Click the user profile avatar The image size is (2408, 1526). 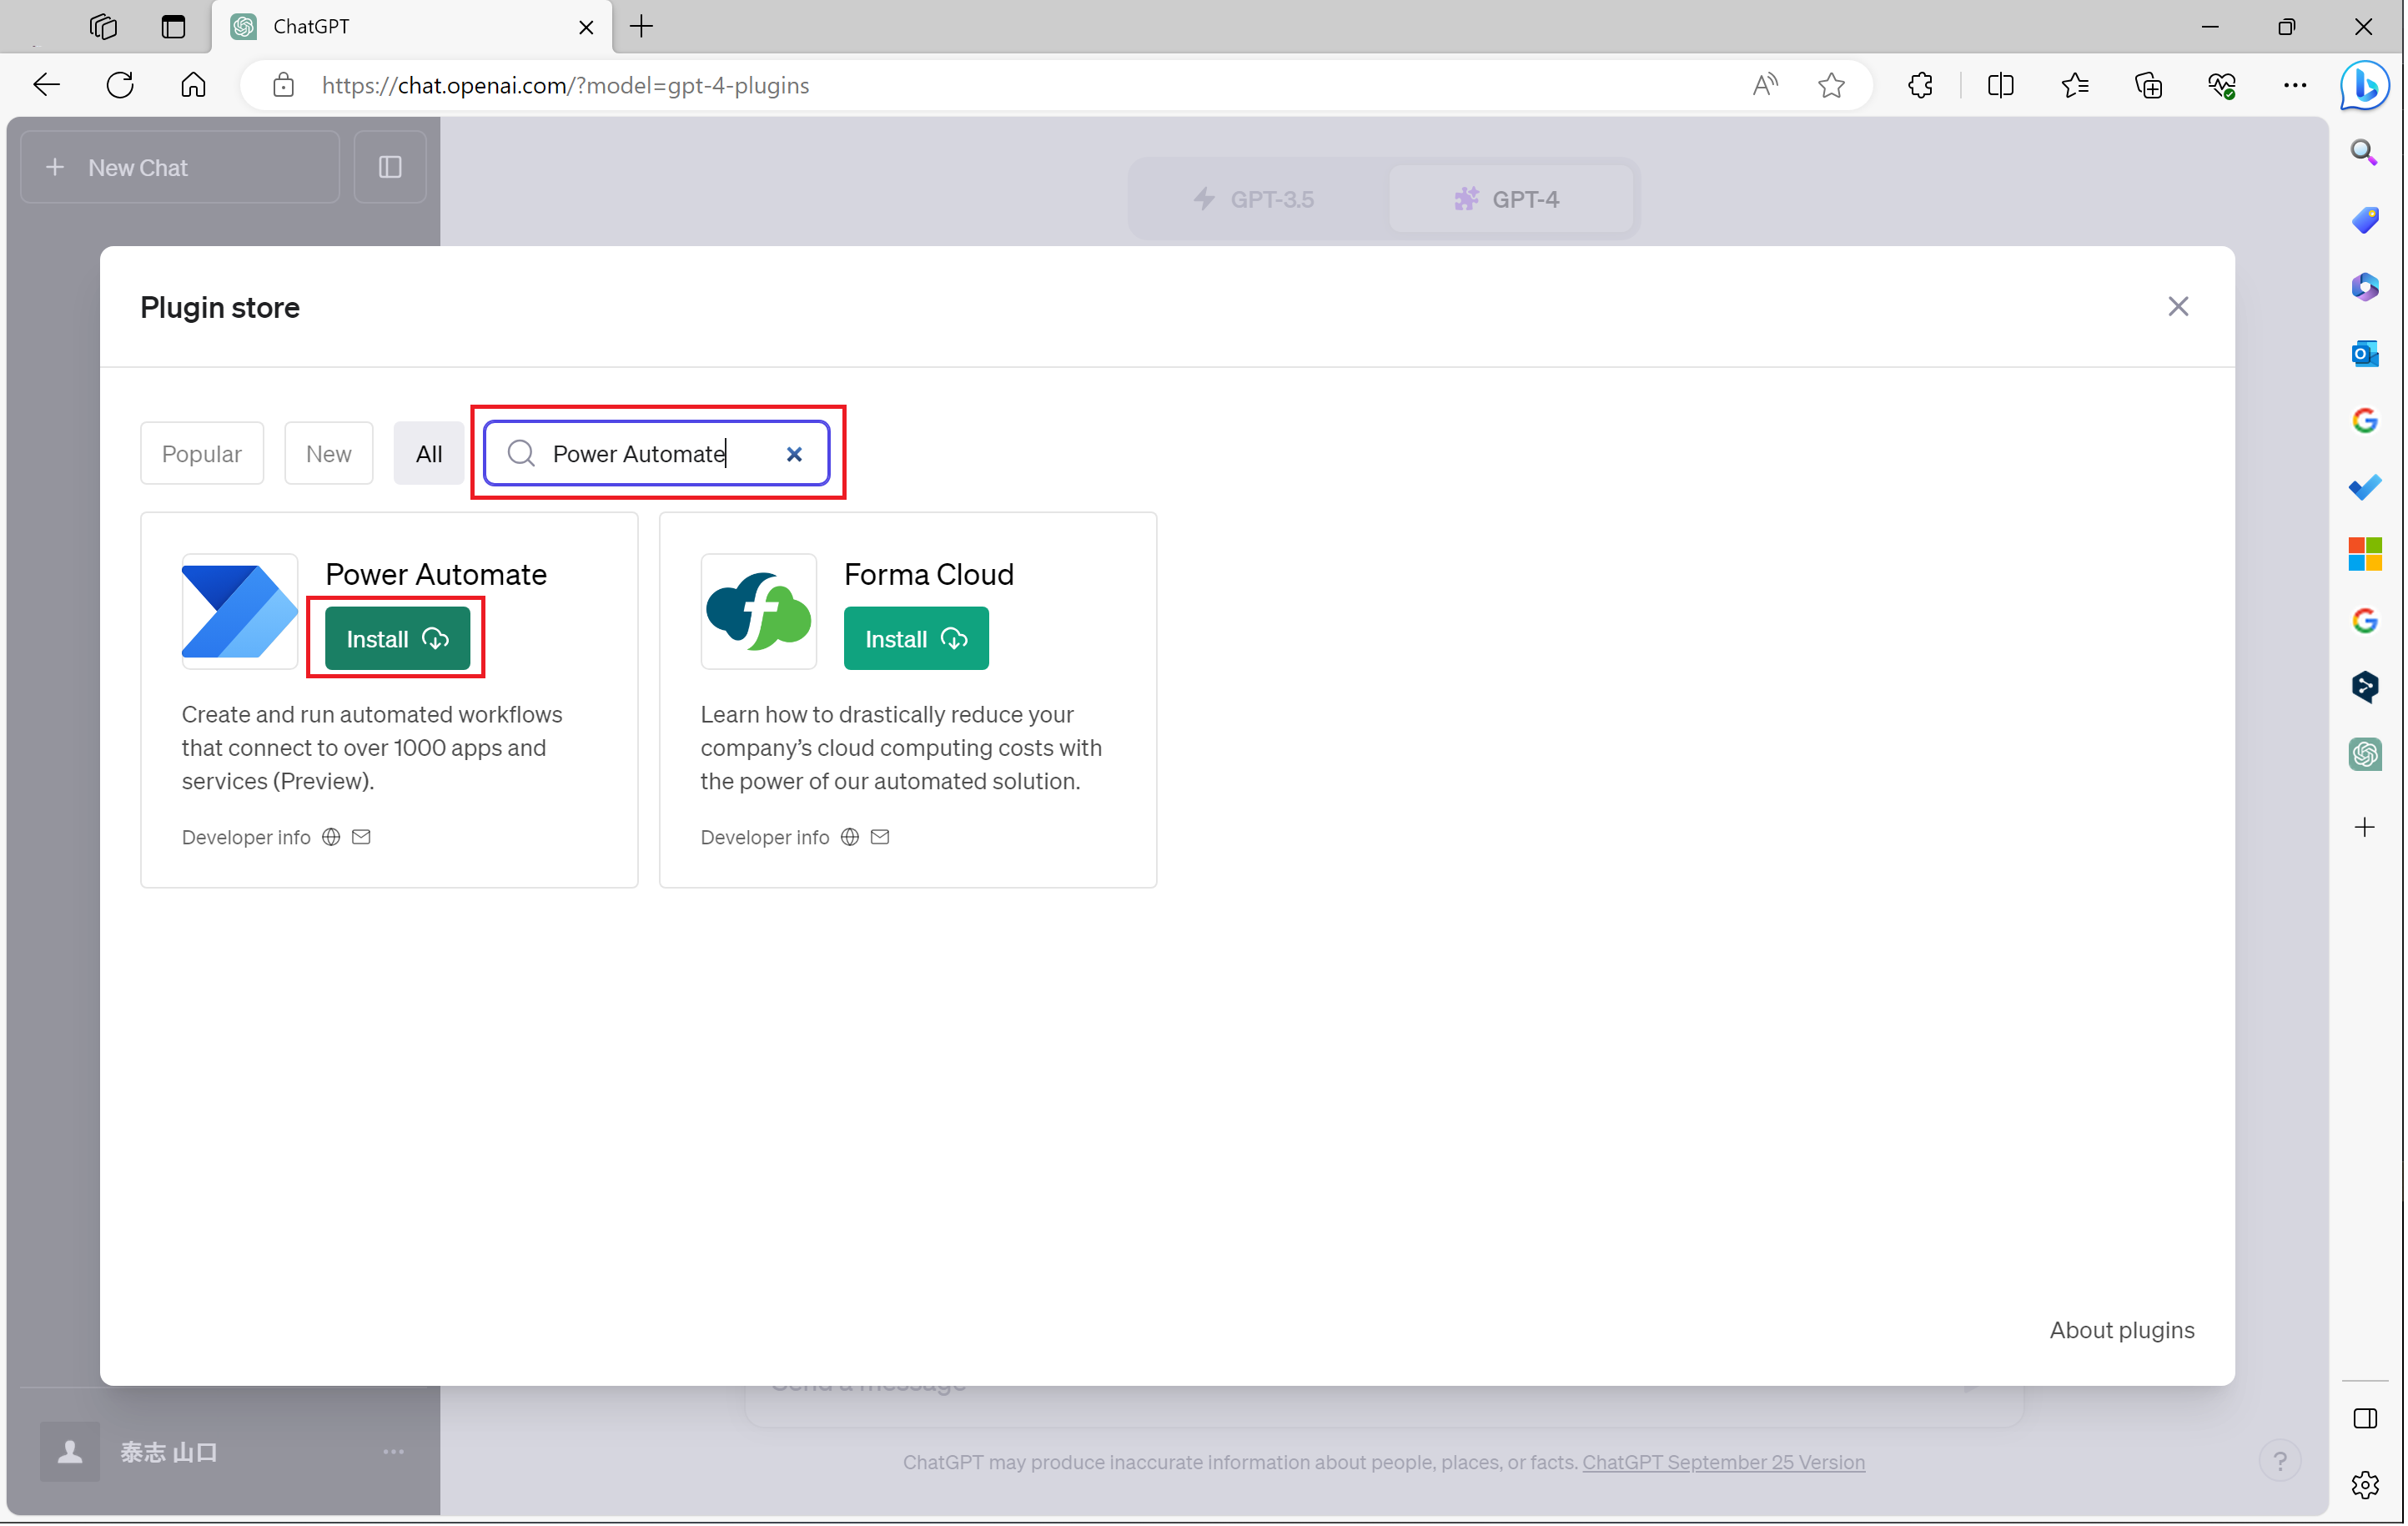tap(70, 1451)
